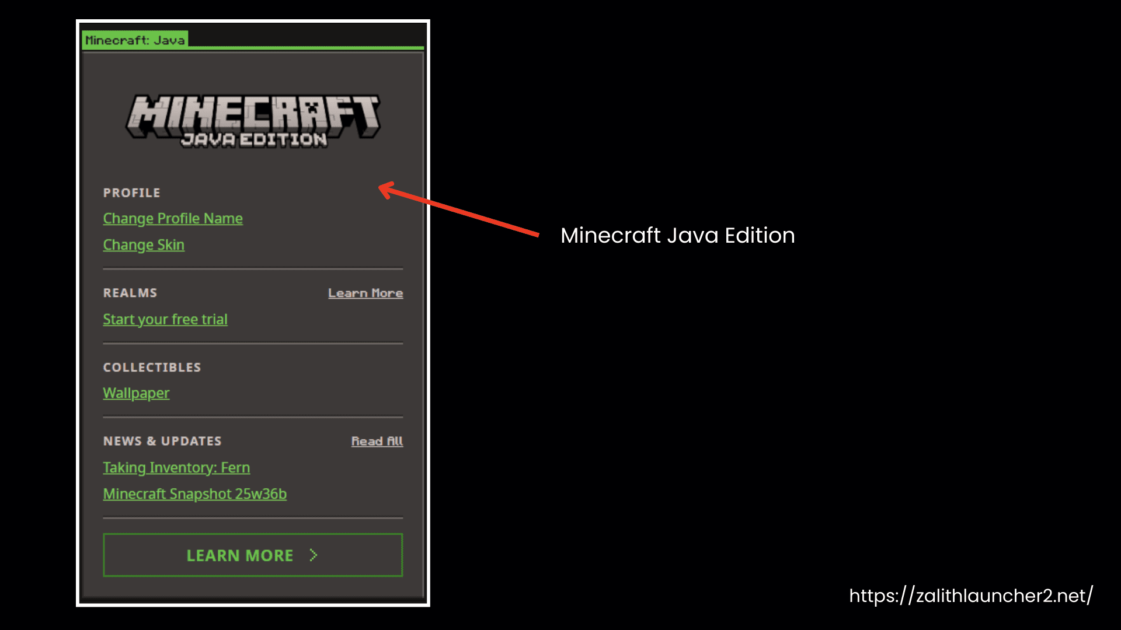
Task: Click the green LEARN MORE button
Action: (253, 555)
